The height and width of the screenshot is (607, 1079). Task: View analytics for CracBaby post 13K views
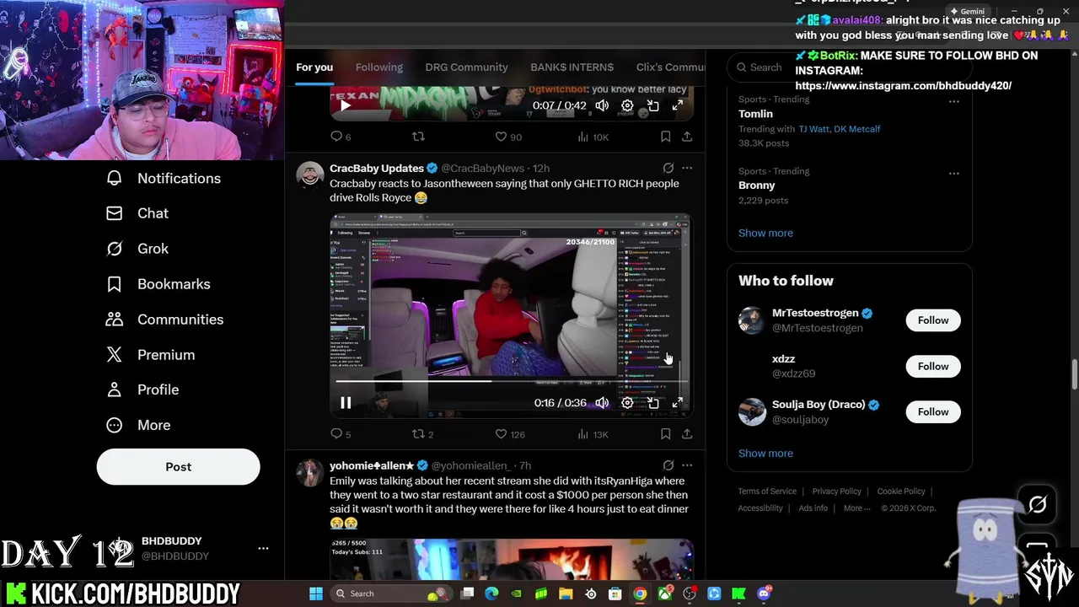coord(593,434)
